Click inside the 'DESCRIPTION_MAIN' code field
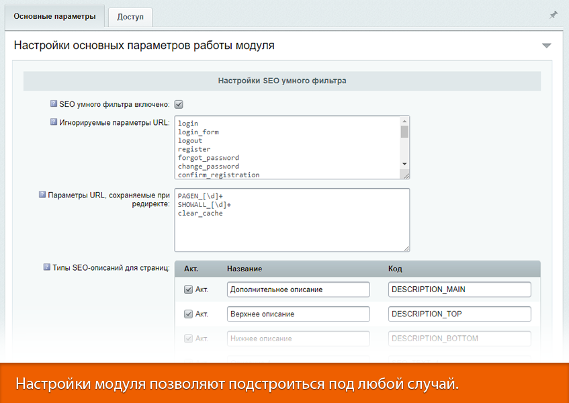The image size is (569, 403). [x=459, y=289]
